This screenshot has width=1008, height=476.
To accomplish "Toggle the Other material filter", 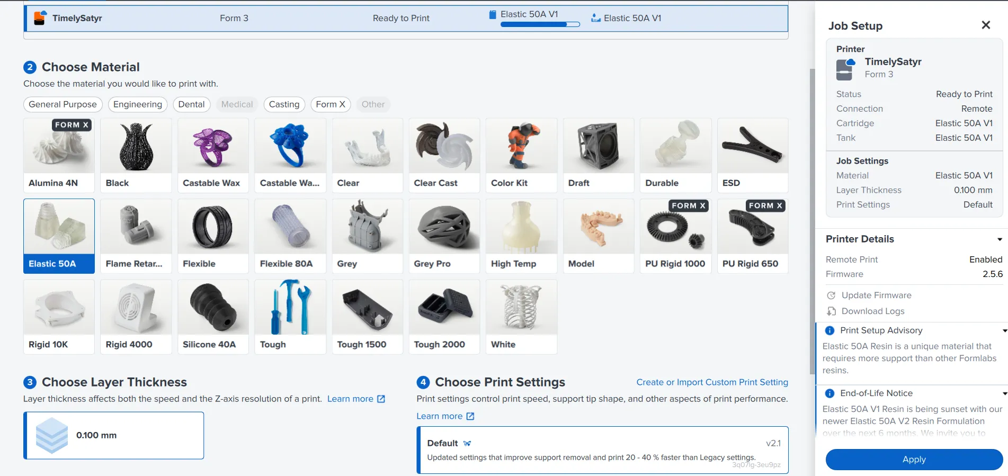I will 373,104.
